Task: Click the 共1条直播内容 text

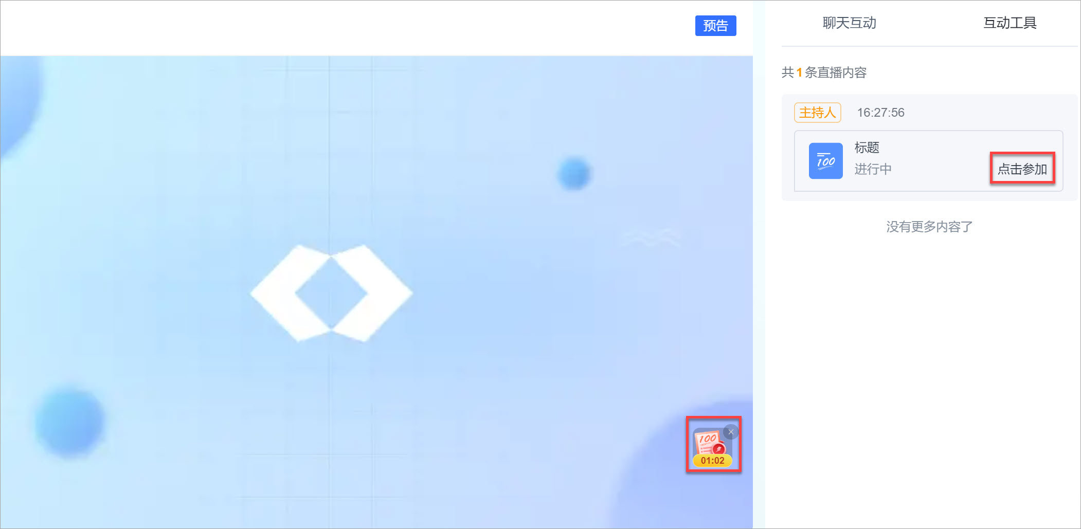Action: (x=824, y=72)
